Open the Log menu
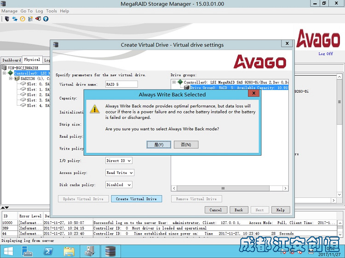The width and height of the screenshot is (345, 258). (x=39, y=11)
